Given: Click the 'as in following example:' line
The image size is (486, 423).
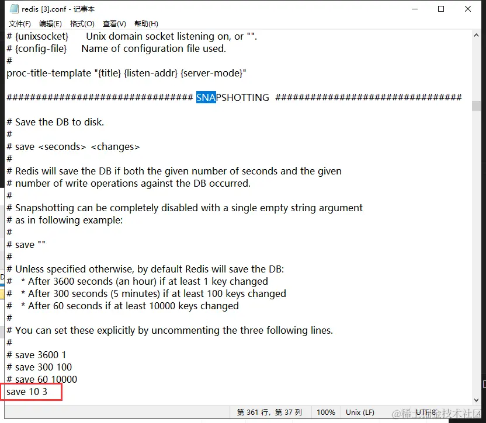Looking at the screenshot, I should pos(65,220).
